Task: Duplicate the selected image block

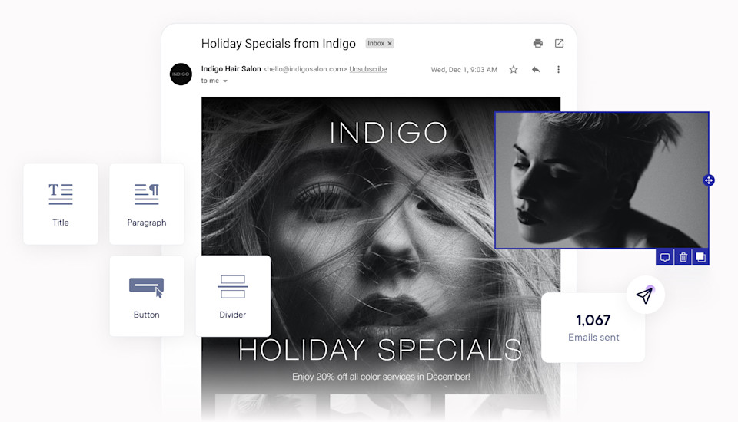Action: [700, 257]
